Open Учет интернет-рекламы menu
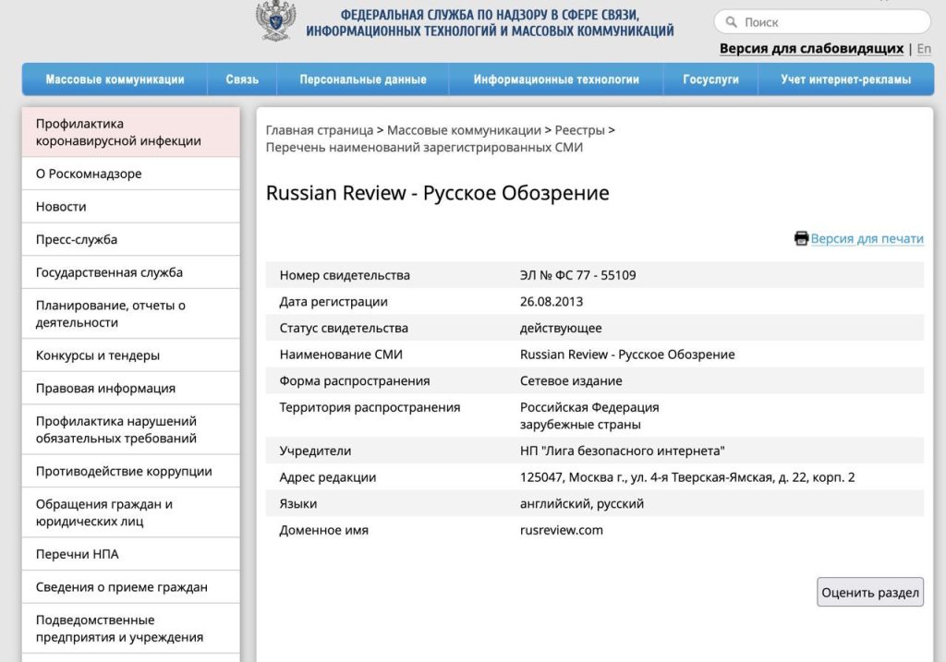 pos(846,79)
